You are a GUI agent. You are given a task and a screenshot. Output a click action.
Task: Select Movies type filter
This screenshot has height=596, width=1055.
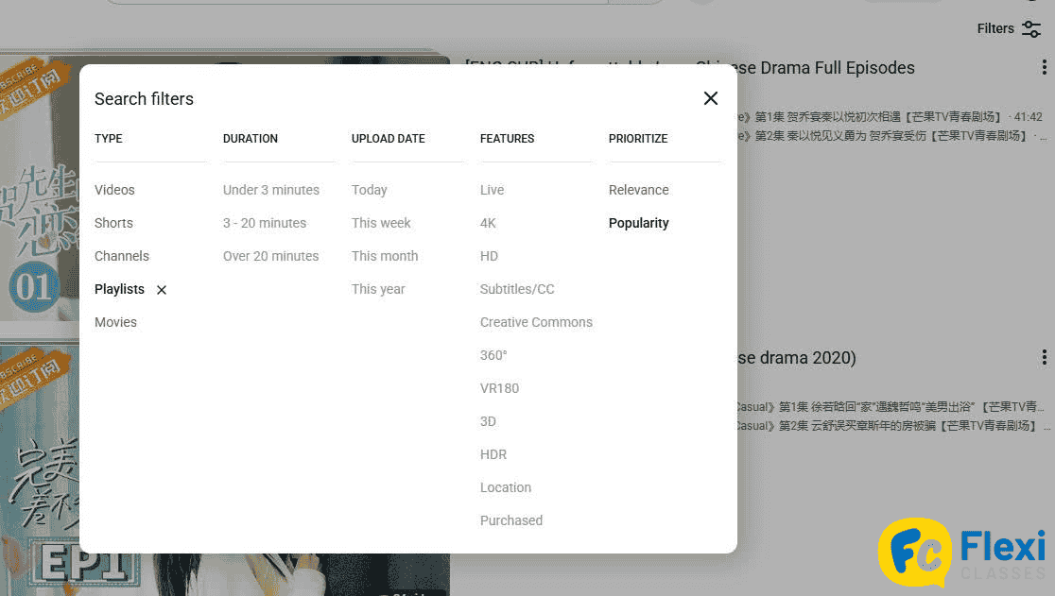[115, 322]
